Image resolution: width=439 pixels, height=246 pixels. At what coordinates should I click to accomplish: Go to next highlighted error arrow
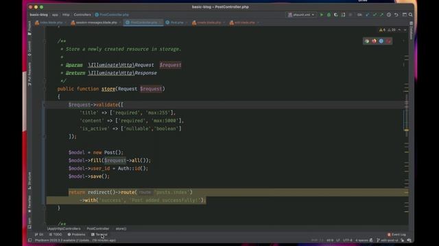(405, 30)
